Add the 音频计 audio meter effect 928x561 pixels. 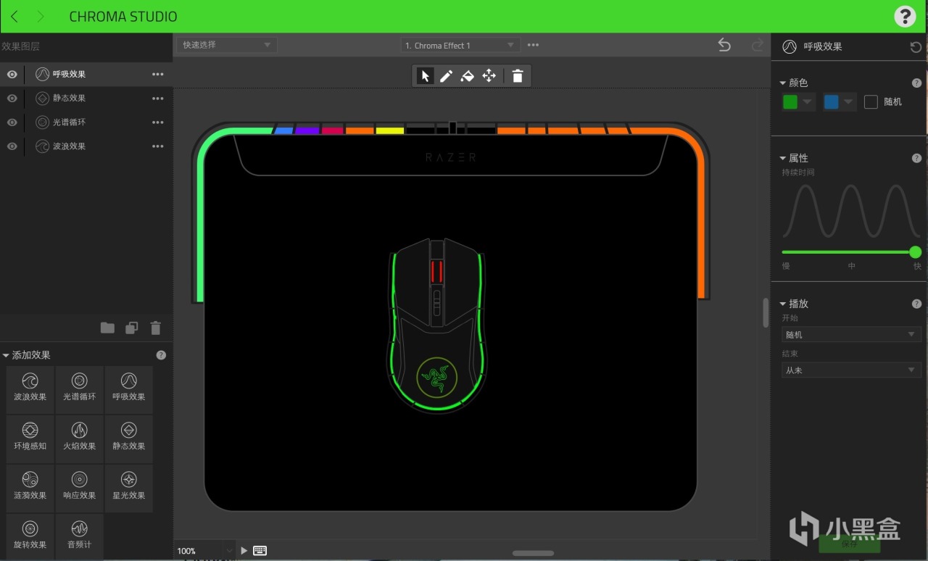[x=80, y=536]
